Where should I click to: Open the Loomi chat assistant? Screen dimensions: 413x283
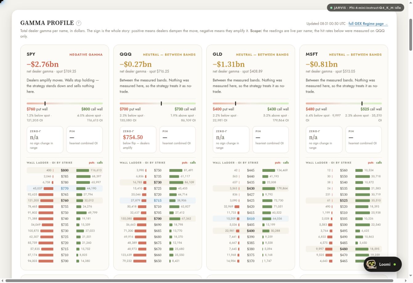(383, 264)
